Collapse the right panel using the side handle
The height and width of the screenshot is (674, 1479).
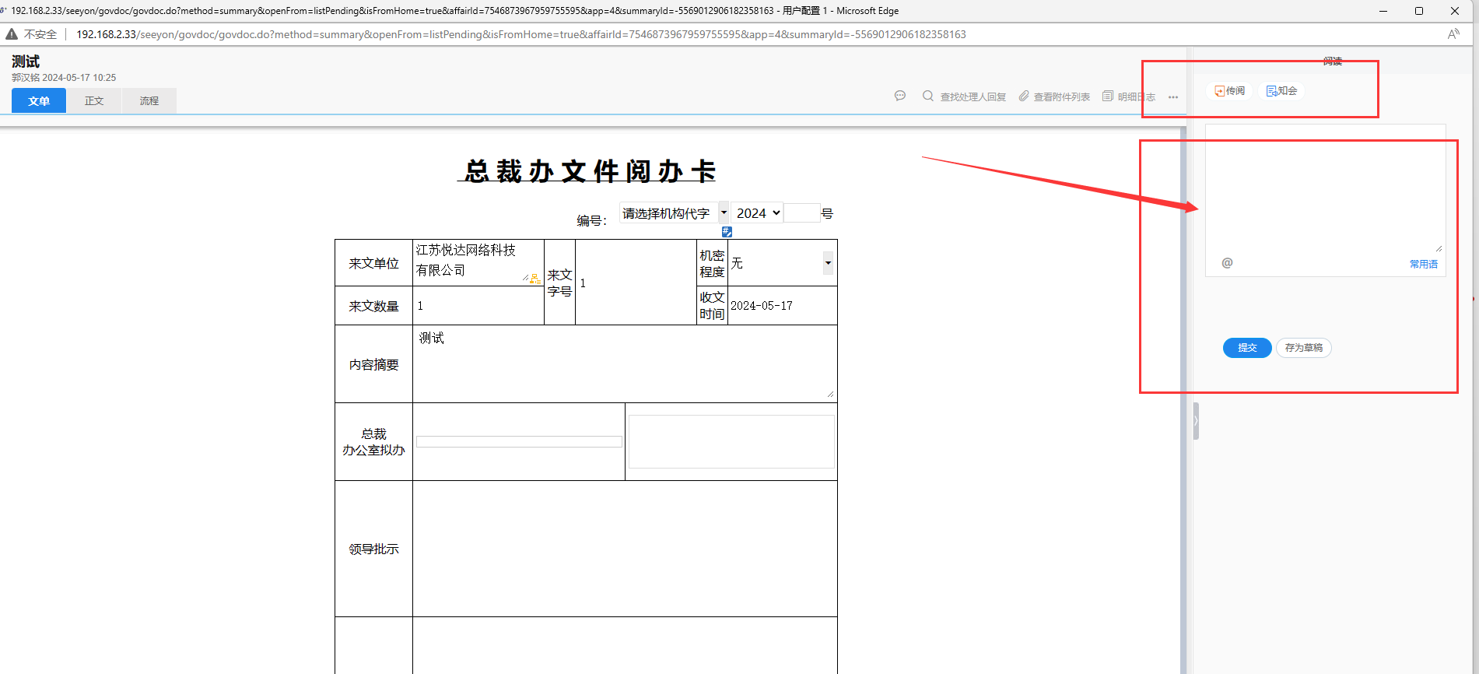coord(1196,421)
